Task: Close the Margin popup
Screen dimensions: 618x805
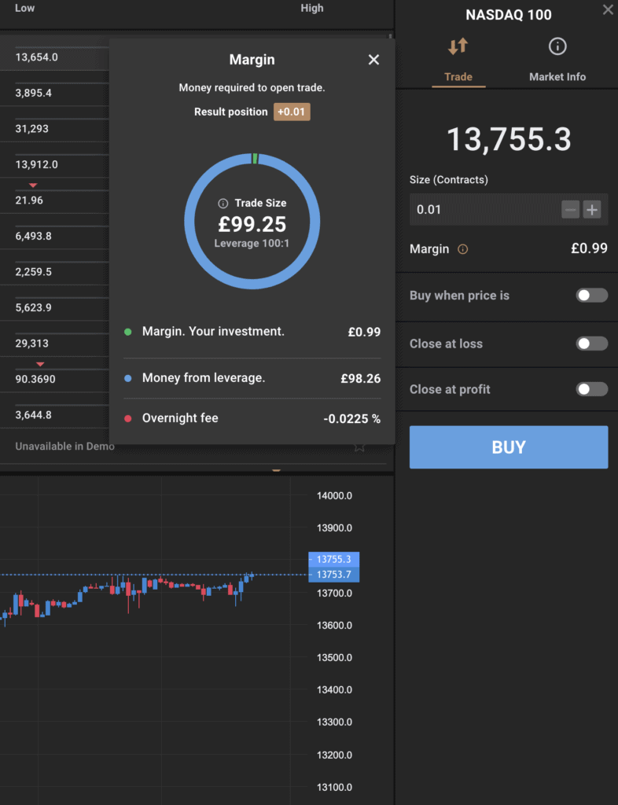Action: 373,60
